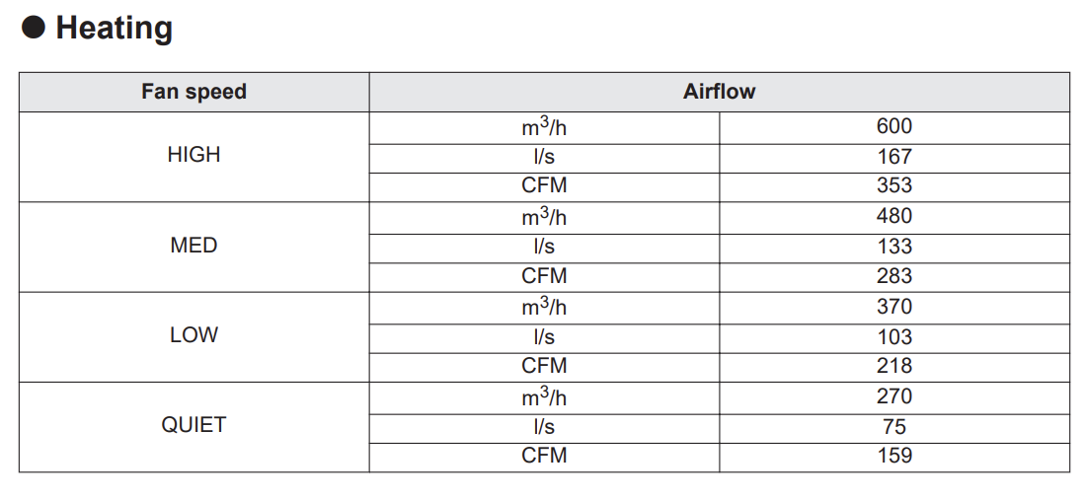Select the QUIET fan speed cell

click(194, 425)
